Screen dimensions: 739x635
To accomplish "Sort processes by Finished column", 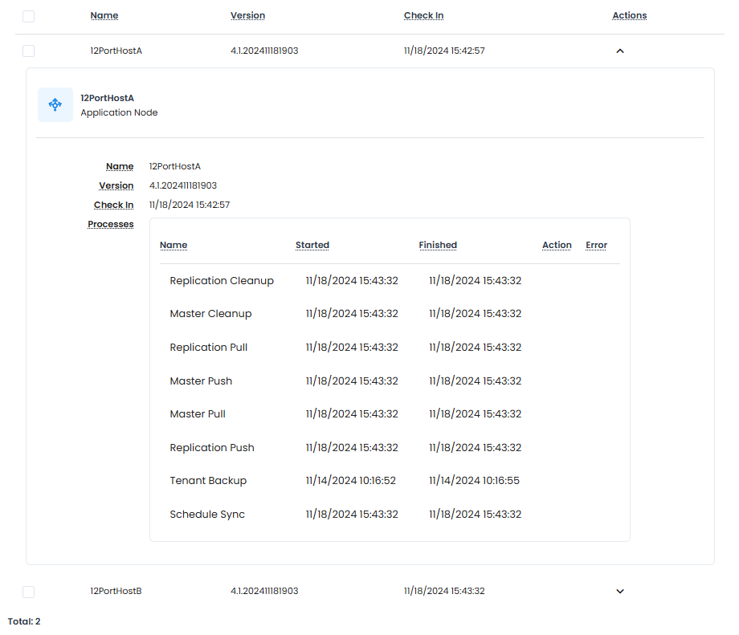I will (438, 246).
